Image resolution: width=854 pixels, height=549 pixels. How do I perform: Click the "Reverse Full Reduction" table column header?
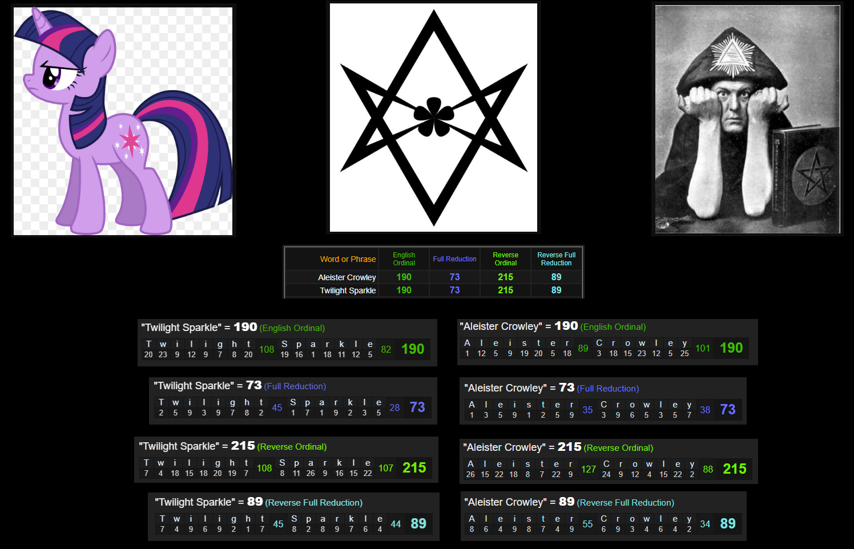557,259
